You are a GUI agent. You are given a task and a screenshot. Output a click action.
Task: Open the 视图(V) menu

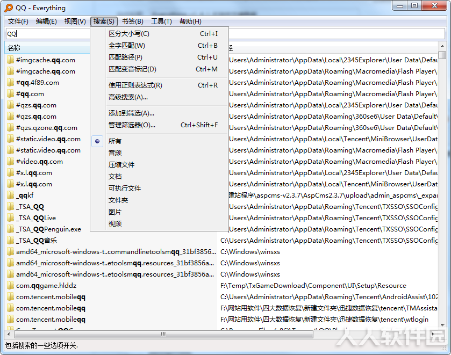pos(75,21)
